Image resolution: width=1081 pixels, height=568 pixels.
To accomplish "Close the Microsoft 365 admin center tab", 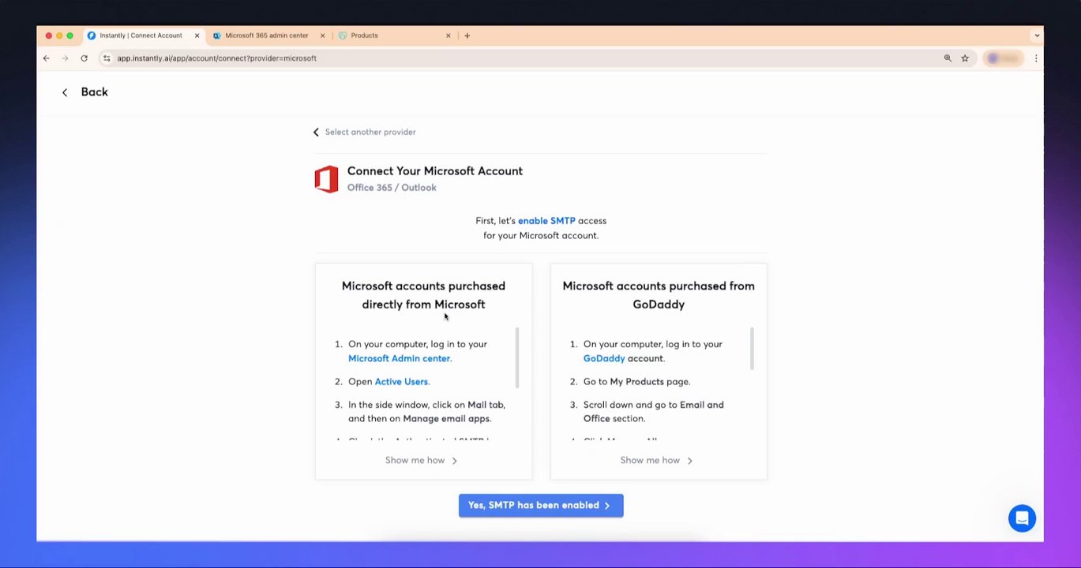I will click(323, 35).
